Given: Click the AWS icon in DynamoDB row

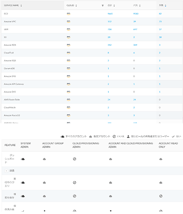Looking at the screenshot, I should [x=69, y=68].
